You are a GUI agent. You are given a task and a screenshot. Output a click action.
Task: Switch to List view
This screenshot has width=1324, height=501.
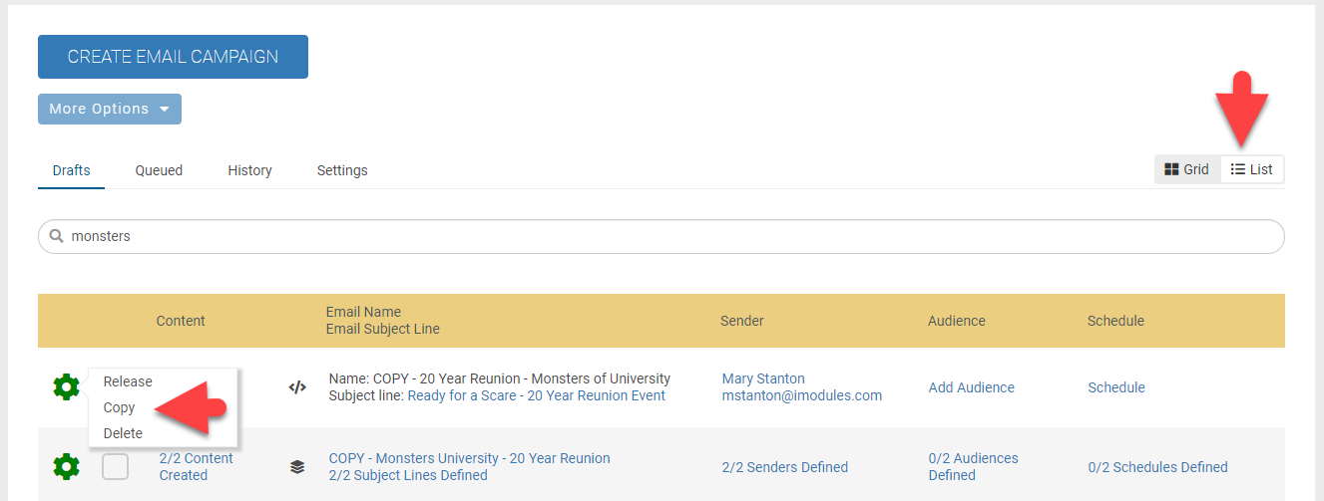point(1252,169)
